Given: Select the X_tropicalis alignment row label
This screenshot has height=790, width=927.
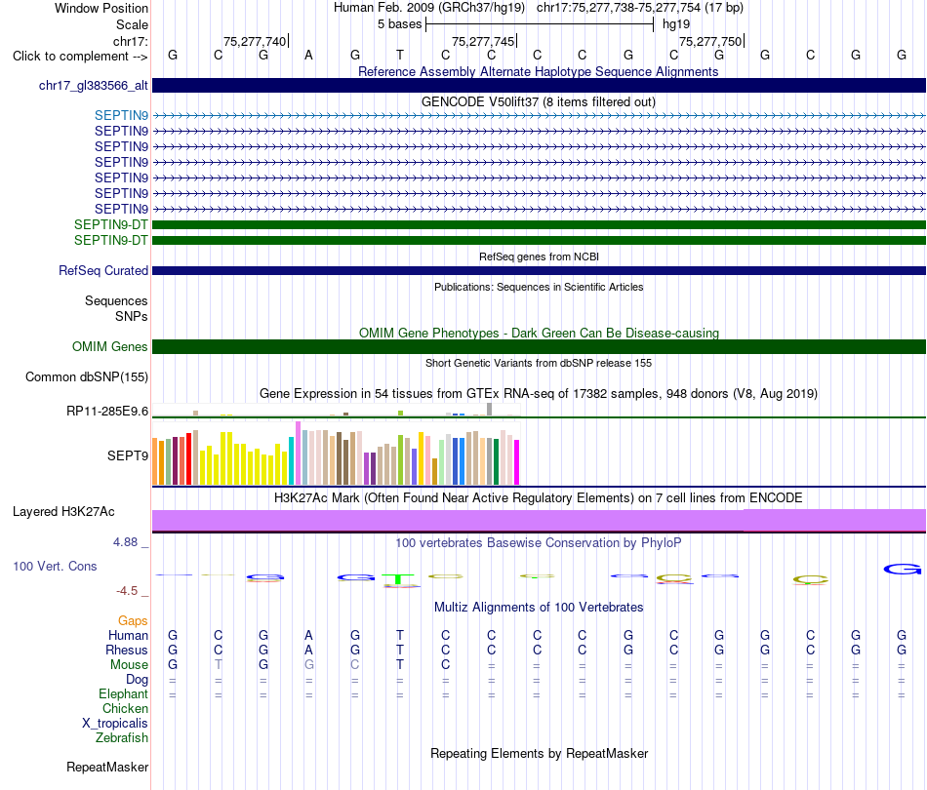Looking at the screenshot, I should [x=115, y=724].
